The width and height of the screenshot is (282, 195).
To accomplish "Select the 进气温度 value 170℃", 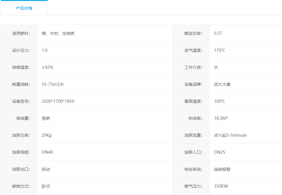I will pyautogui.click(x=219, y=50).
